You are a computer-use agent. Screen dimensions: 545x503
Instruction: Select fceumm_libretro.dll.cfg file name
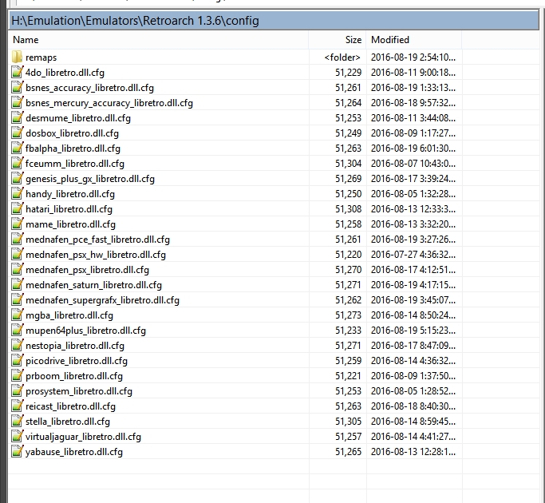[75, 164]
